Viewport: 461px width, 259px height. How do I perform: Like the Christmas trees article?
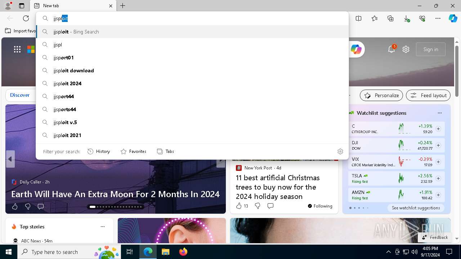click(239, 206)
